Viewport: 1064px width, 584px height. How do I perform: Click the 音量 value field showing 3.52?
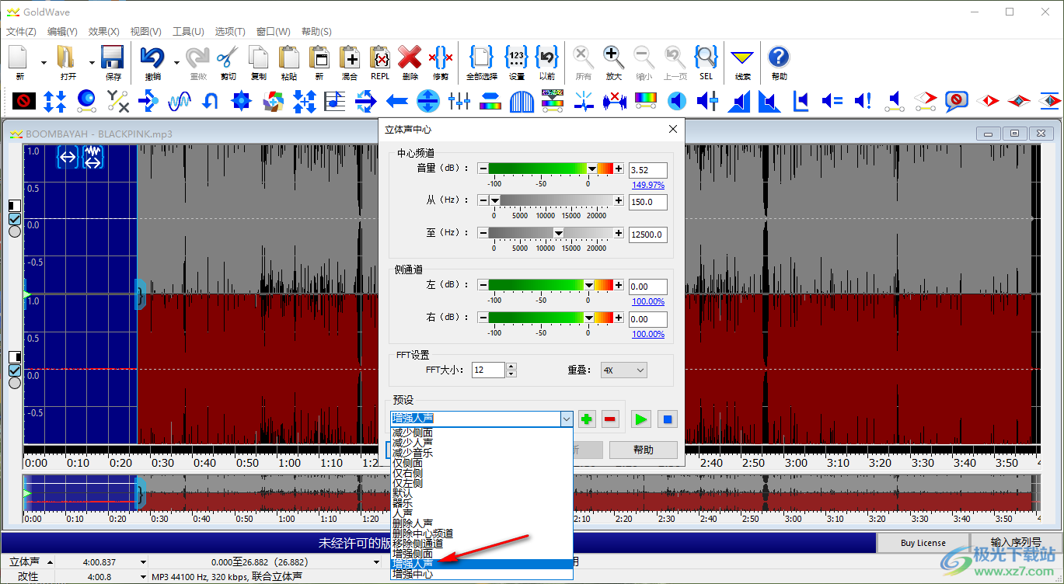tap(648, 170)
